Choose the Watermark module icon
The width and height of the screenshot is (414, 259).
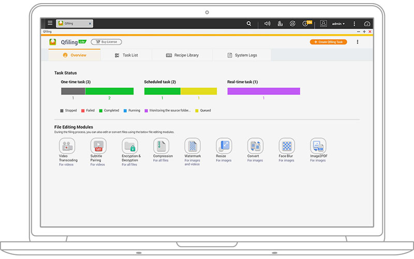[x=193, y=146]
